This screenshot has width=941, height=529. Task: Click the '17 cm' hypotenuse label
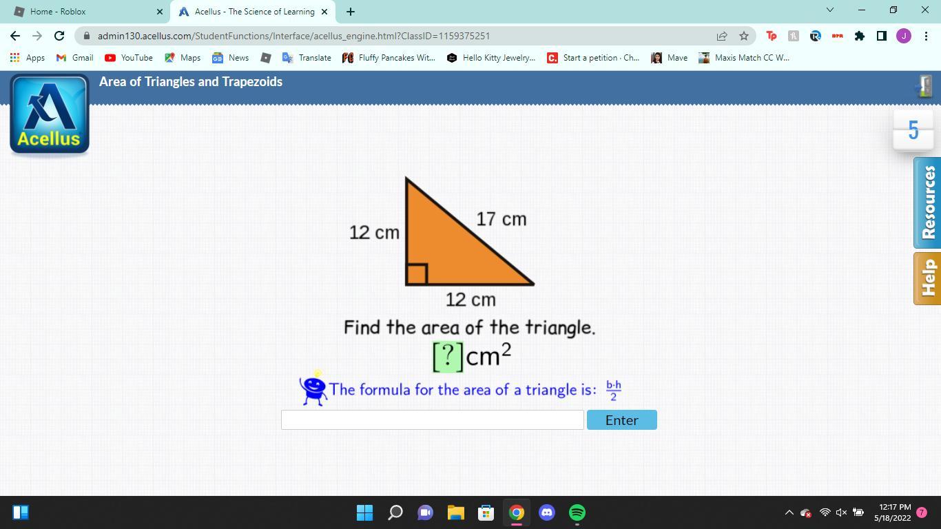click(x=501, y=219)
